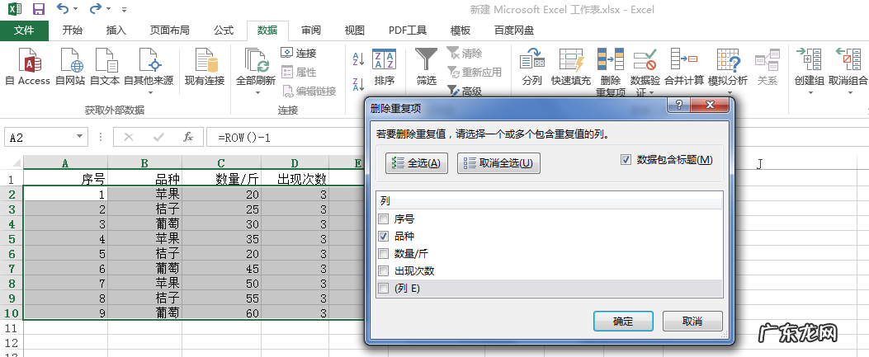Open existing connections (现有连接)
869x357 pixels.
click(x=205, y=67)
